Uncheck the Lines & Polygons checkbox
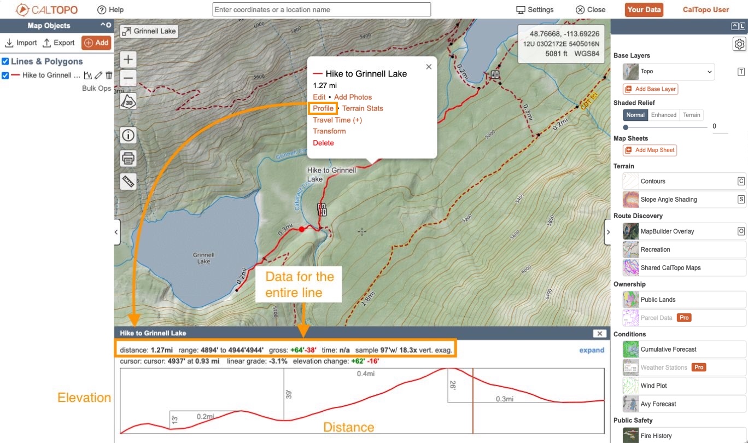The image size is (748, 443). pyautogui.click(x=5, y=61)
